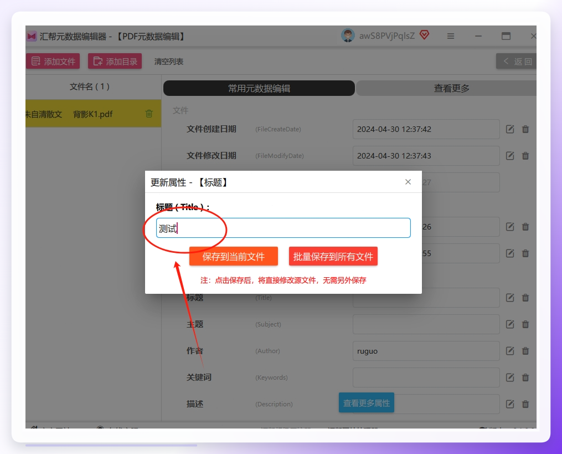
Task: Click the title input field containing 测试
Action: pyautogui.click(x=283, y=228)
